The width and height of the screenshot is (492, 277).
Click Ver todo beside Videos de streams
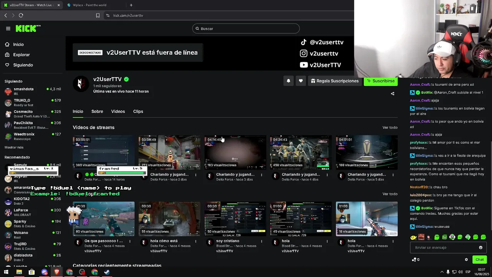390,127
